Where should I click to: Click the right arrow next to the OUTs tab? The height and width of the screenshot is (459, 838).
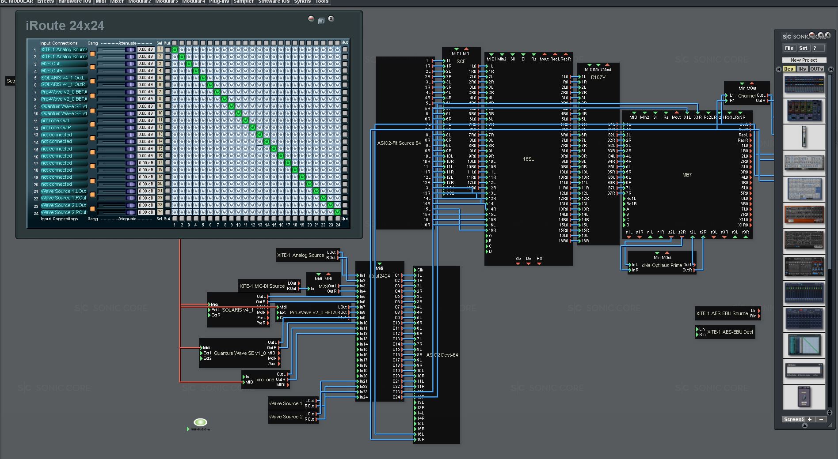[830, 69]
